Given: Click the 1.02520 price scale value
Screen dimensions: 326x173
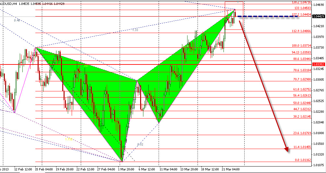Looking at the screenshot, I should point(318,101).
